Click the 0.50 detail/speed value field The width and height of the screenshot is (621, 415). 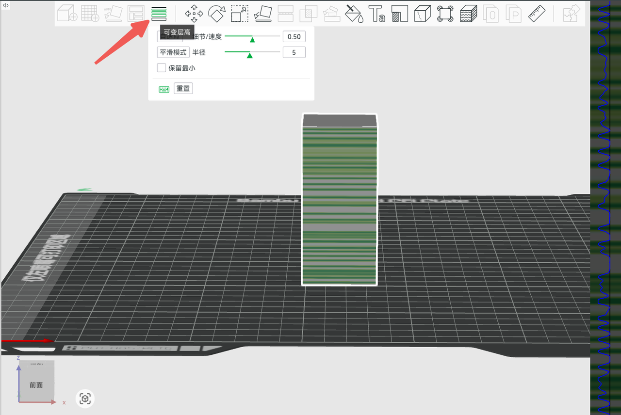[294, 36]
